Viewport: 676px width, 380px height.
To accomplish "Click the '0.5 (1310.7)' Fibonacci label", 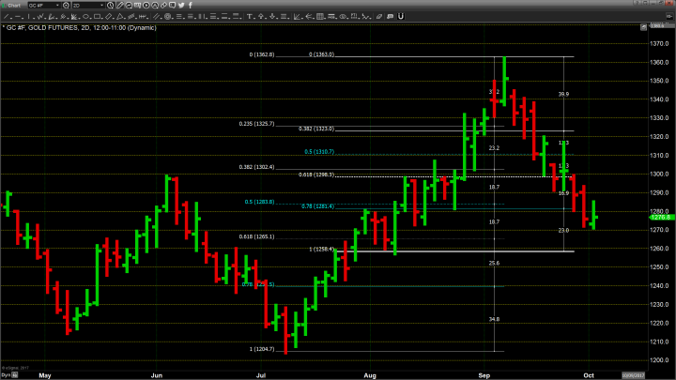I will (x=319, y=152).
